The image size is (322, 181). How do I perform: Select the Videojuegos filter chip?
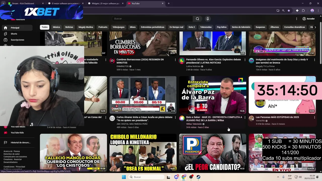[x=118, y=27]
